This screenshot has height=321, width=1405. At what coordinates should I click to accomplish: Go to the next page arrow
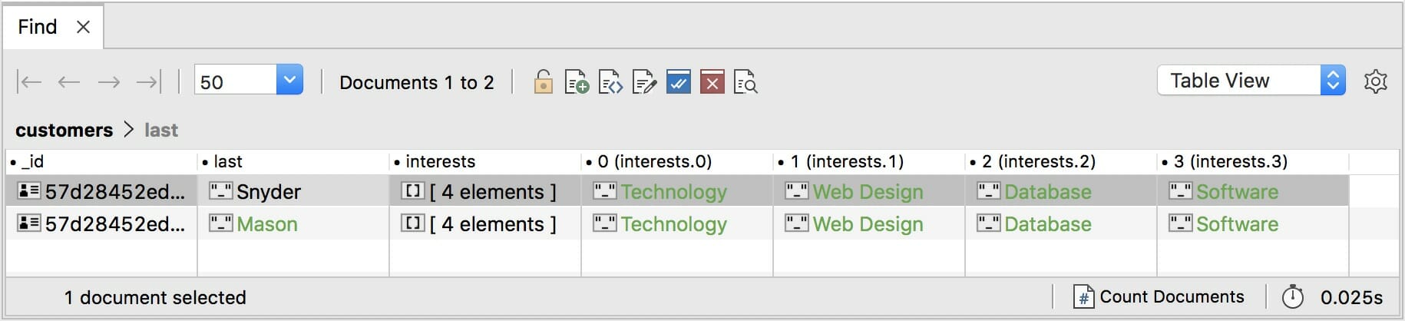tap(109, 81)
